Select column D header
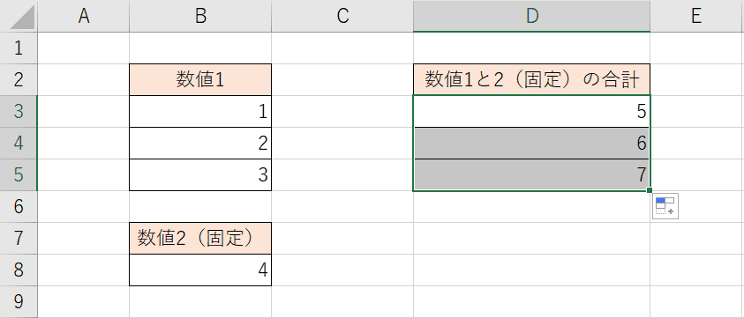The height and width of the screenshot is (318, 744). pyautogui.click(x=532, y=16)
